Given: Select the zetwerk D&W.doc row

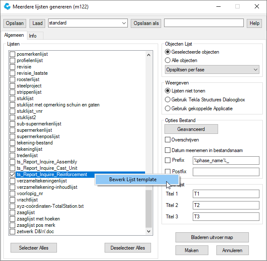Looking at the screenshot, I should pos(35,231).
